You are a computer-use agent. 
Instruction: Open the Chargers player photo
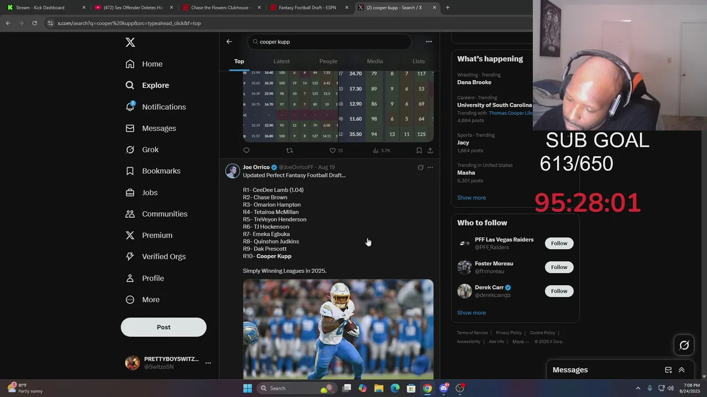(x=338, y=329)
